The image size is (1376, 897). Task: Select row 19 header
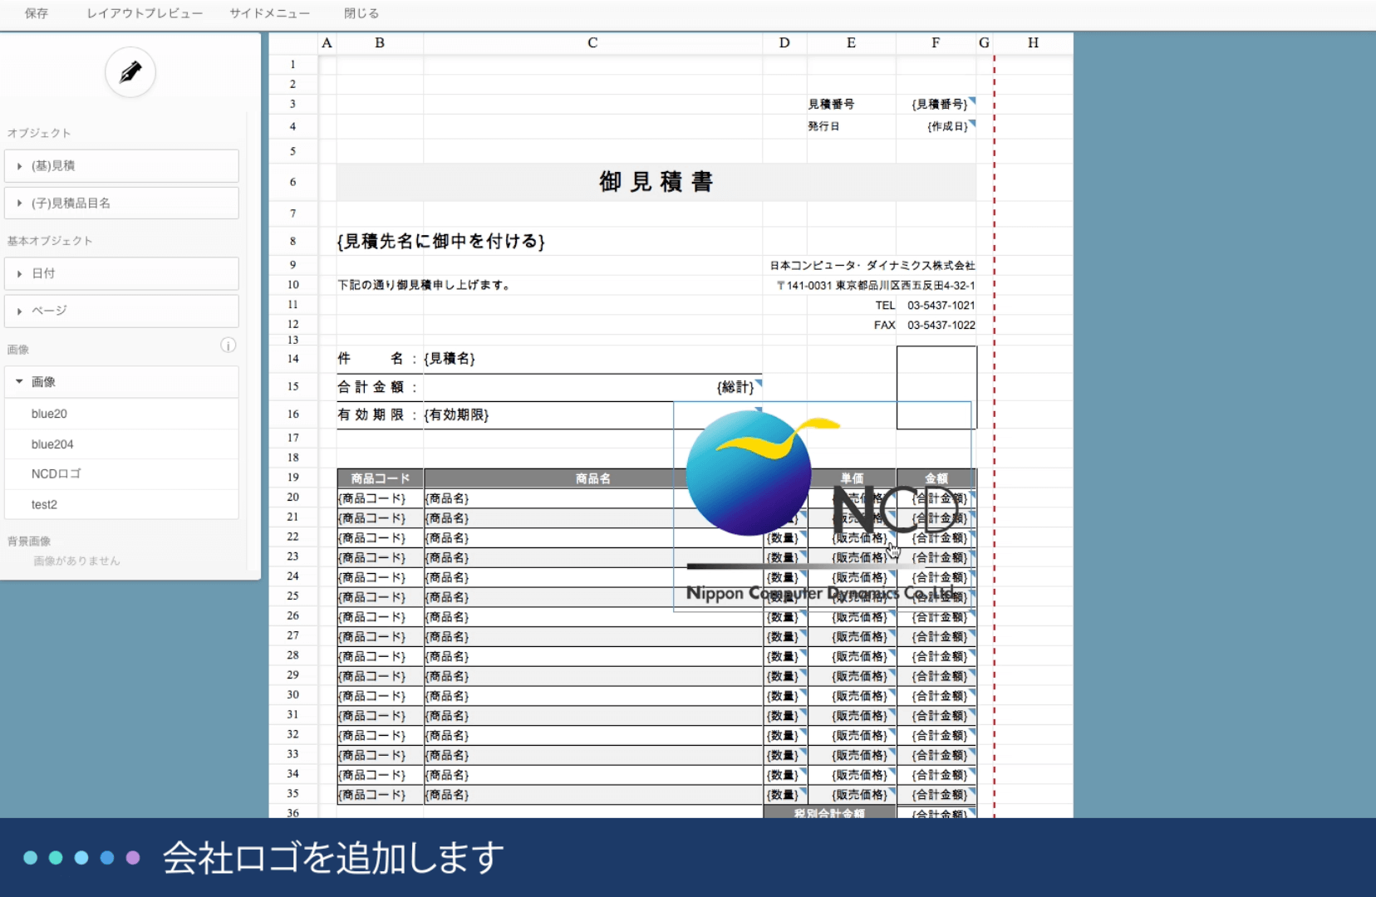[293, 478]
